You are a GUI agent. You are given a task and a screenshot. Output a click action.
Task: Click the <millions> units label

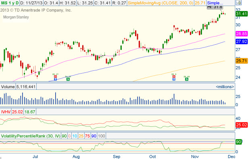pyautogui.click(x=225, y=87)
